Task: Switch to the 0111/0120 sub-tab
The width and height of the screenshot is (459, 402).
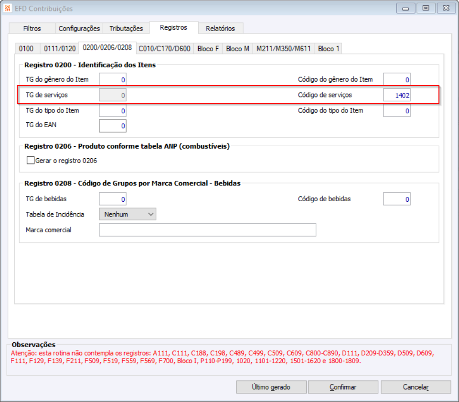Action: (x=60, y=49)
